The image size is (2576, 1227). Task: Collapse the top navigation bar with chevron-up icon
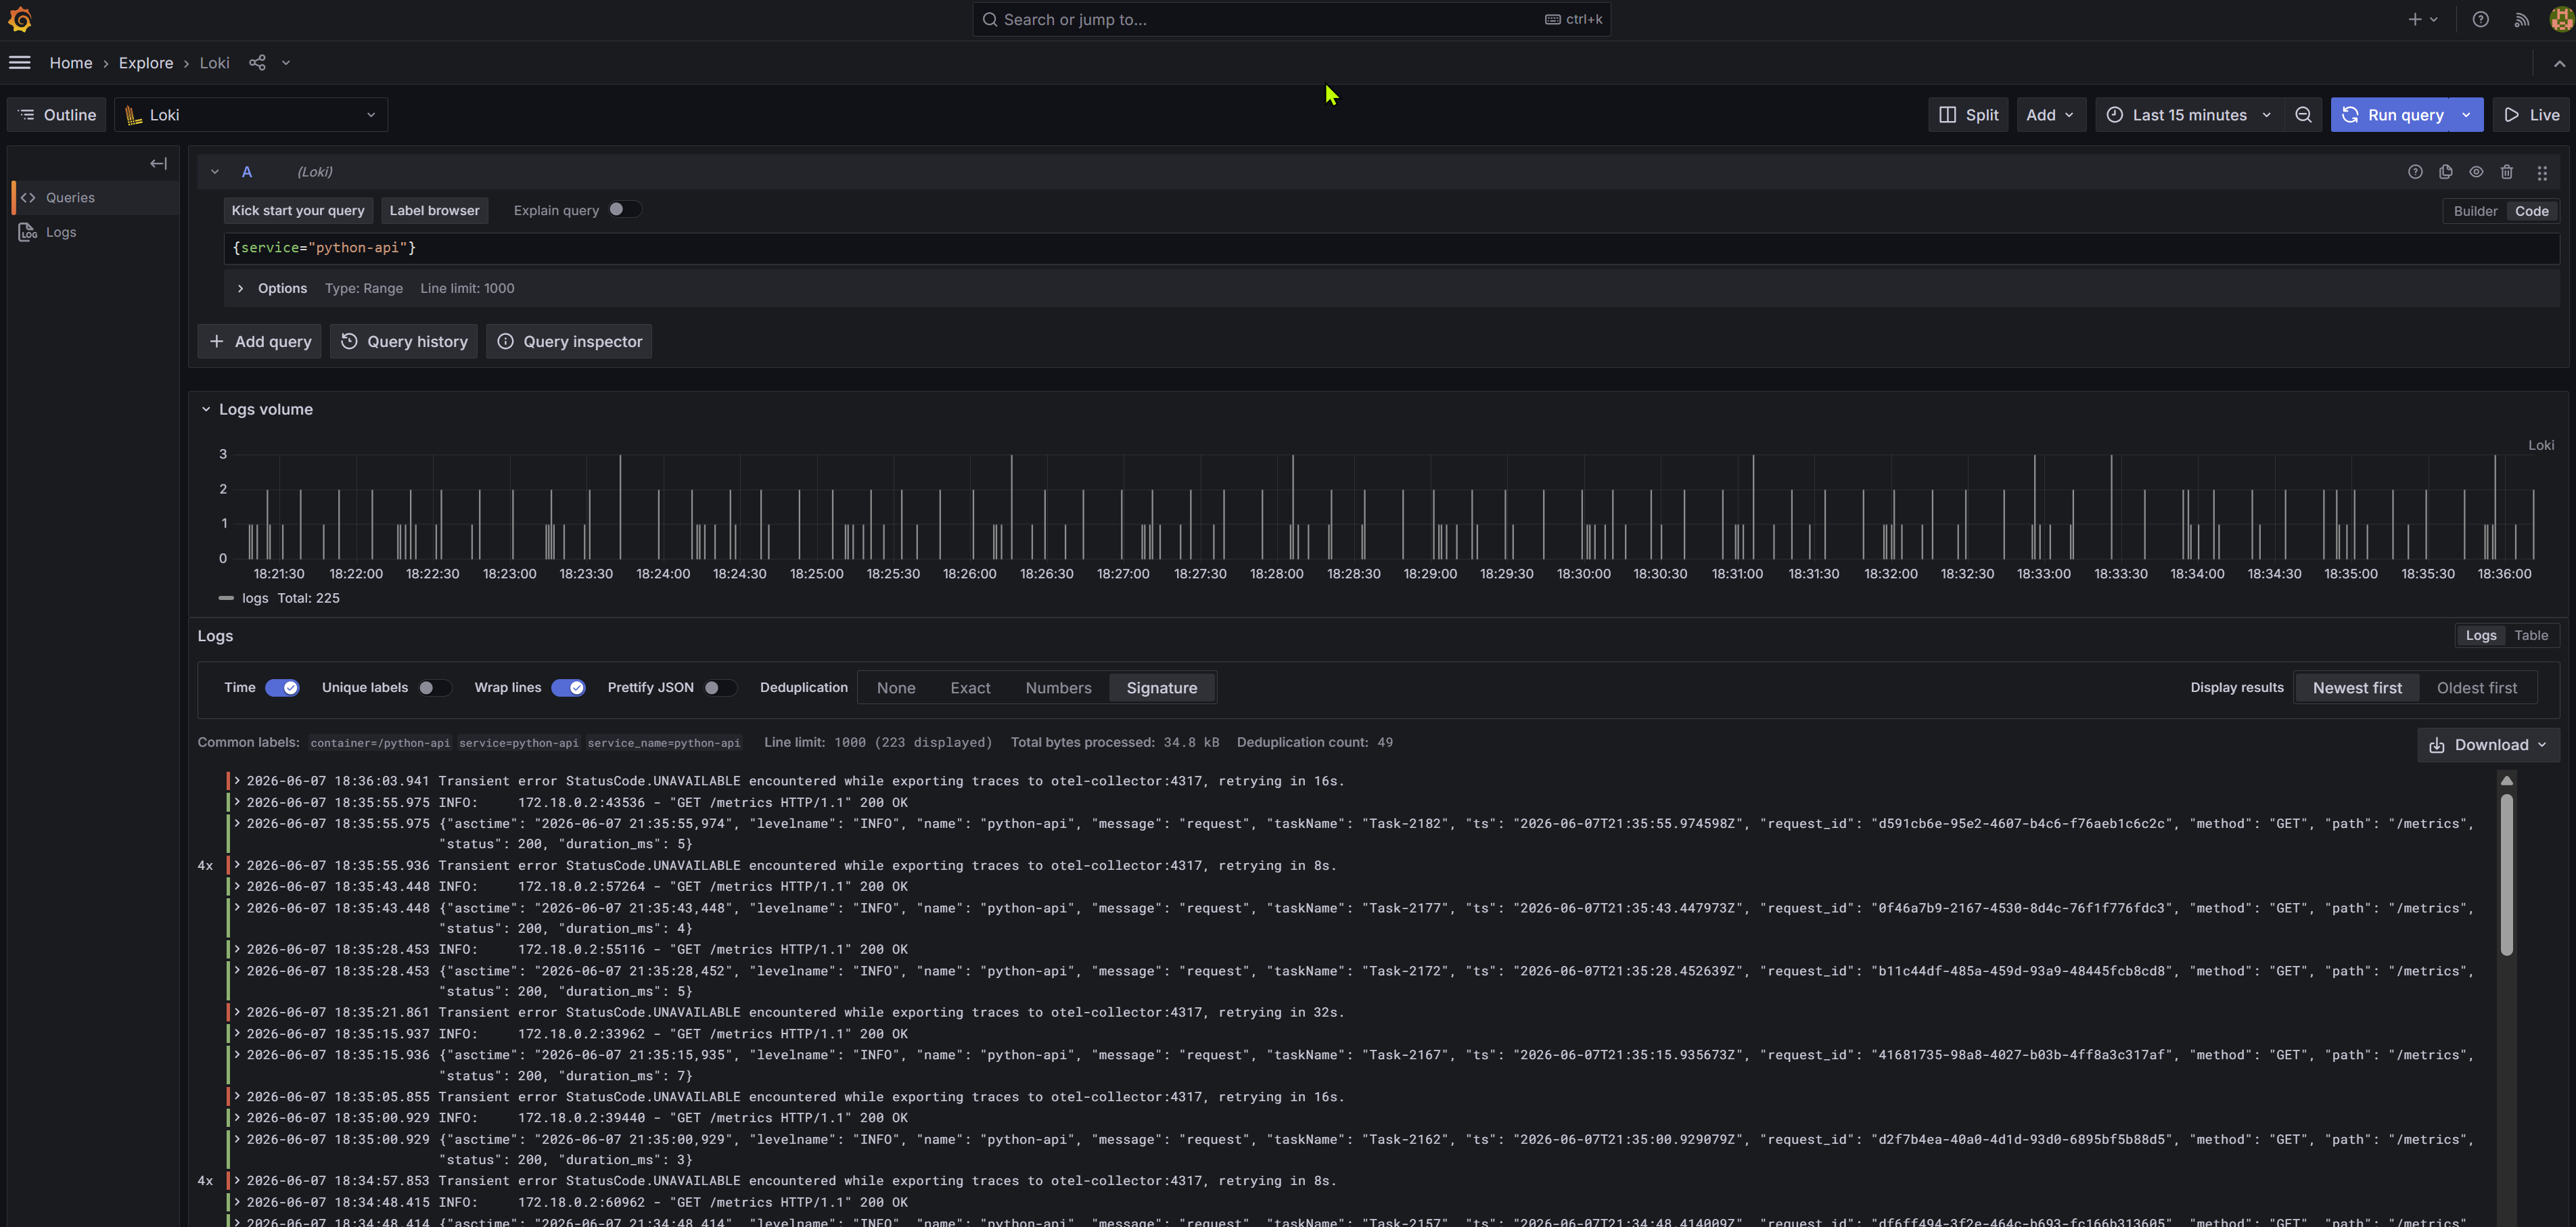click(2559, 63)
